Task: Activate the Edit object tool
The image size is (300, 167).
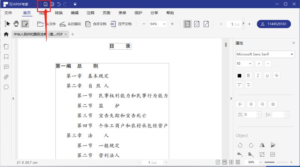Action: pos(25,24)
